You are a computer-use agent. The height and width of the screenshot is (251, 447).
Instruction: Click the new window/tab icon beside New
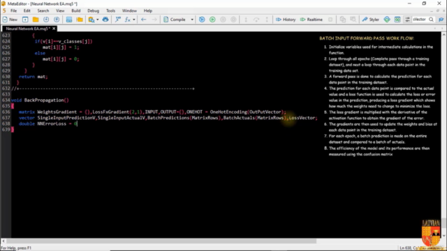pyautogui.click(x=25, y=20)
